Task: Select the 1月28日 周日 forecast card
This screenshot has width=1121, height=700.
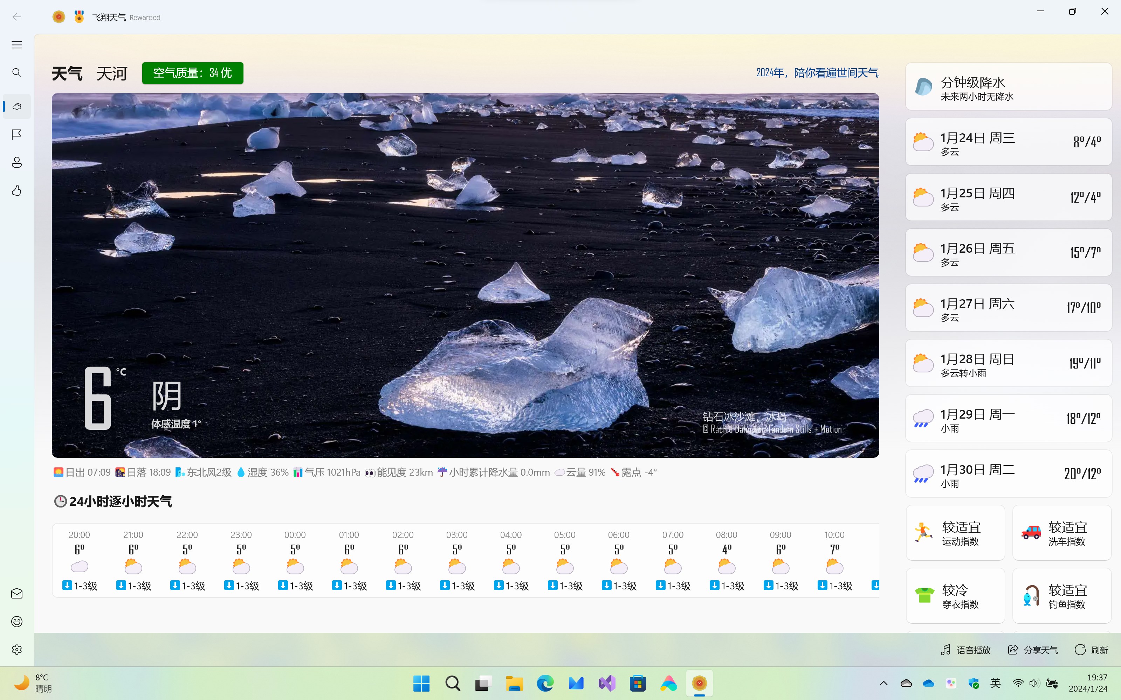Action: coord(1008,363)
